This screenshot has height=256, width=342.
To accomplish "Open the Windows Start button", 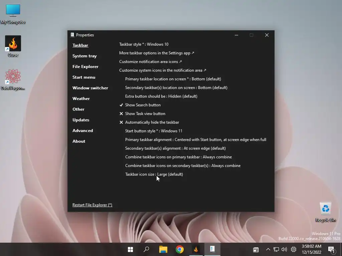I will (131, 249).
